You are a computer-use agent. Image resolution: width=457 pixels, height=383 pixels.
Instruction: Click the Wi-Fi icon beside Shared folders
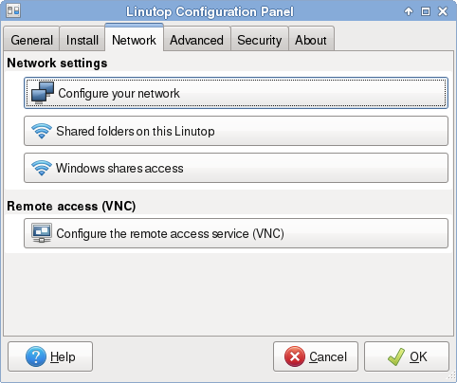42,131
